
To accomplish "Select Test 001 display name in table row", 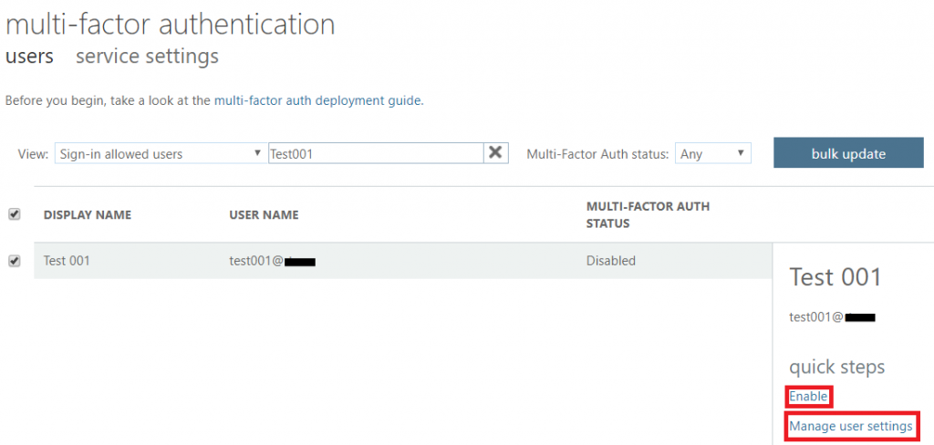I will point(67,261).
